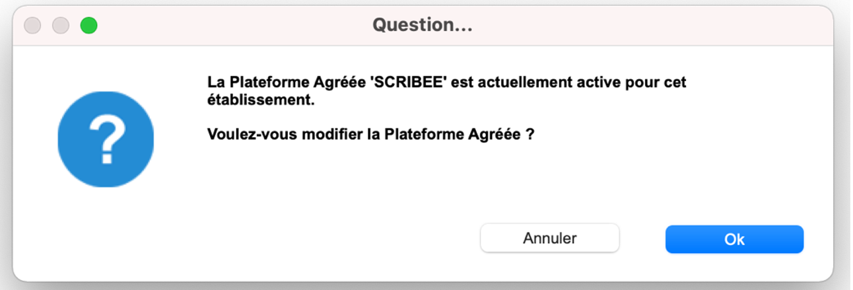The height and width of the screenshot is (290, 853).
Task: Click the "Question..." window title
Action: pos(423,26)
